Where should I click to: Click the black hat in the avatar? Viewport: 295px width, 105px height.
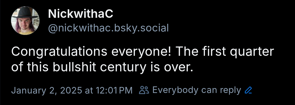(x=25, y=13)
